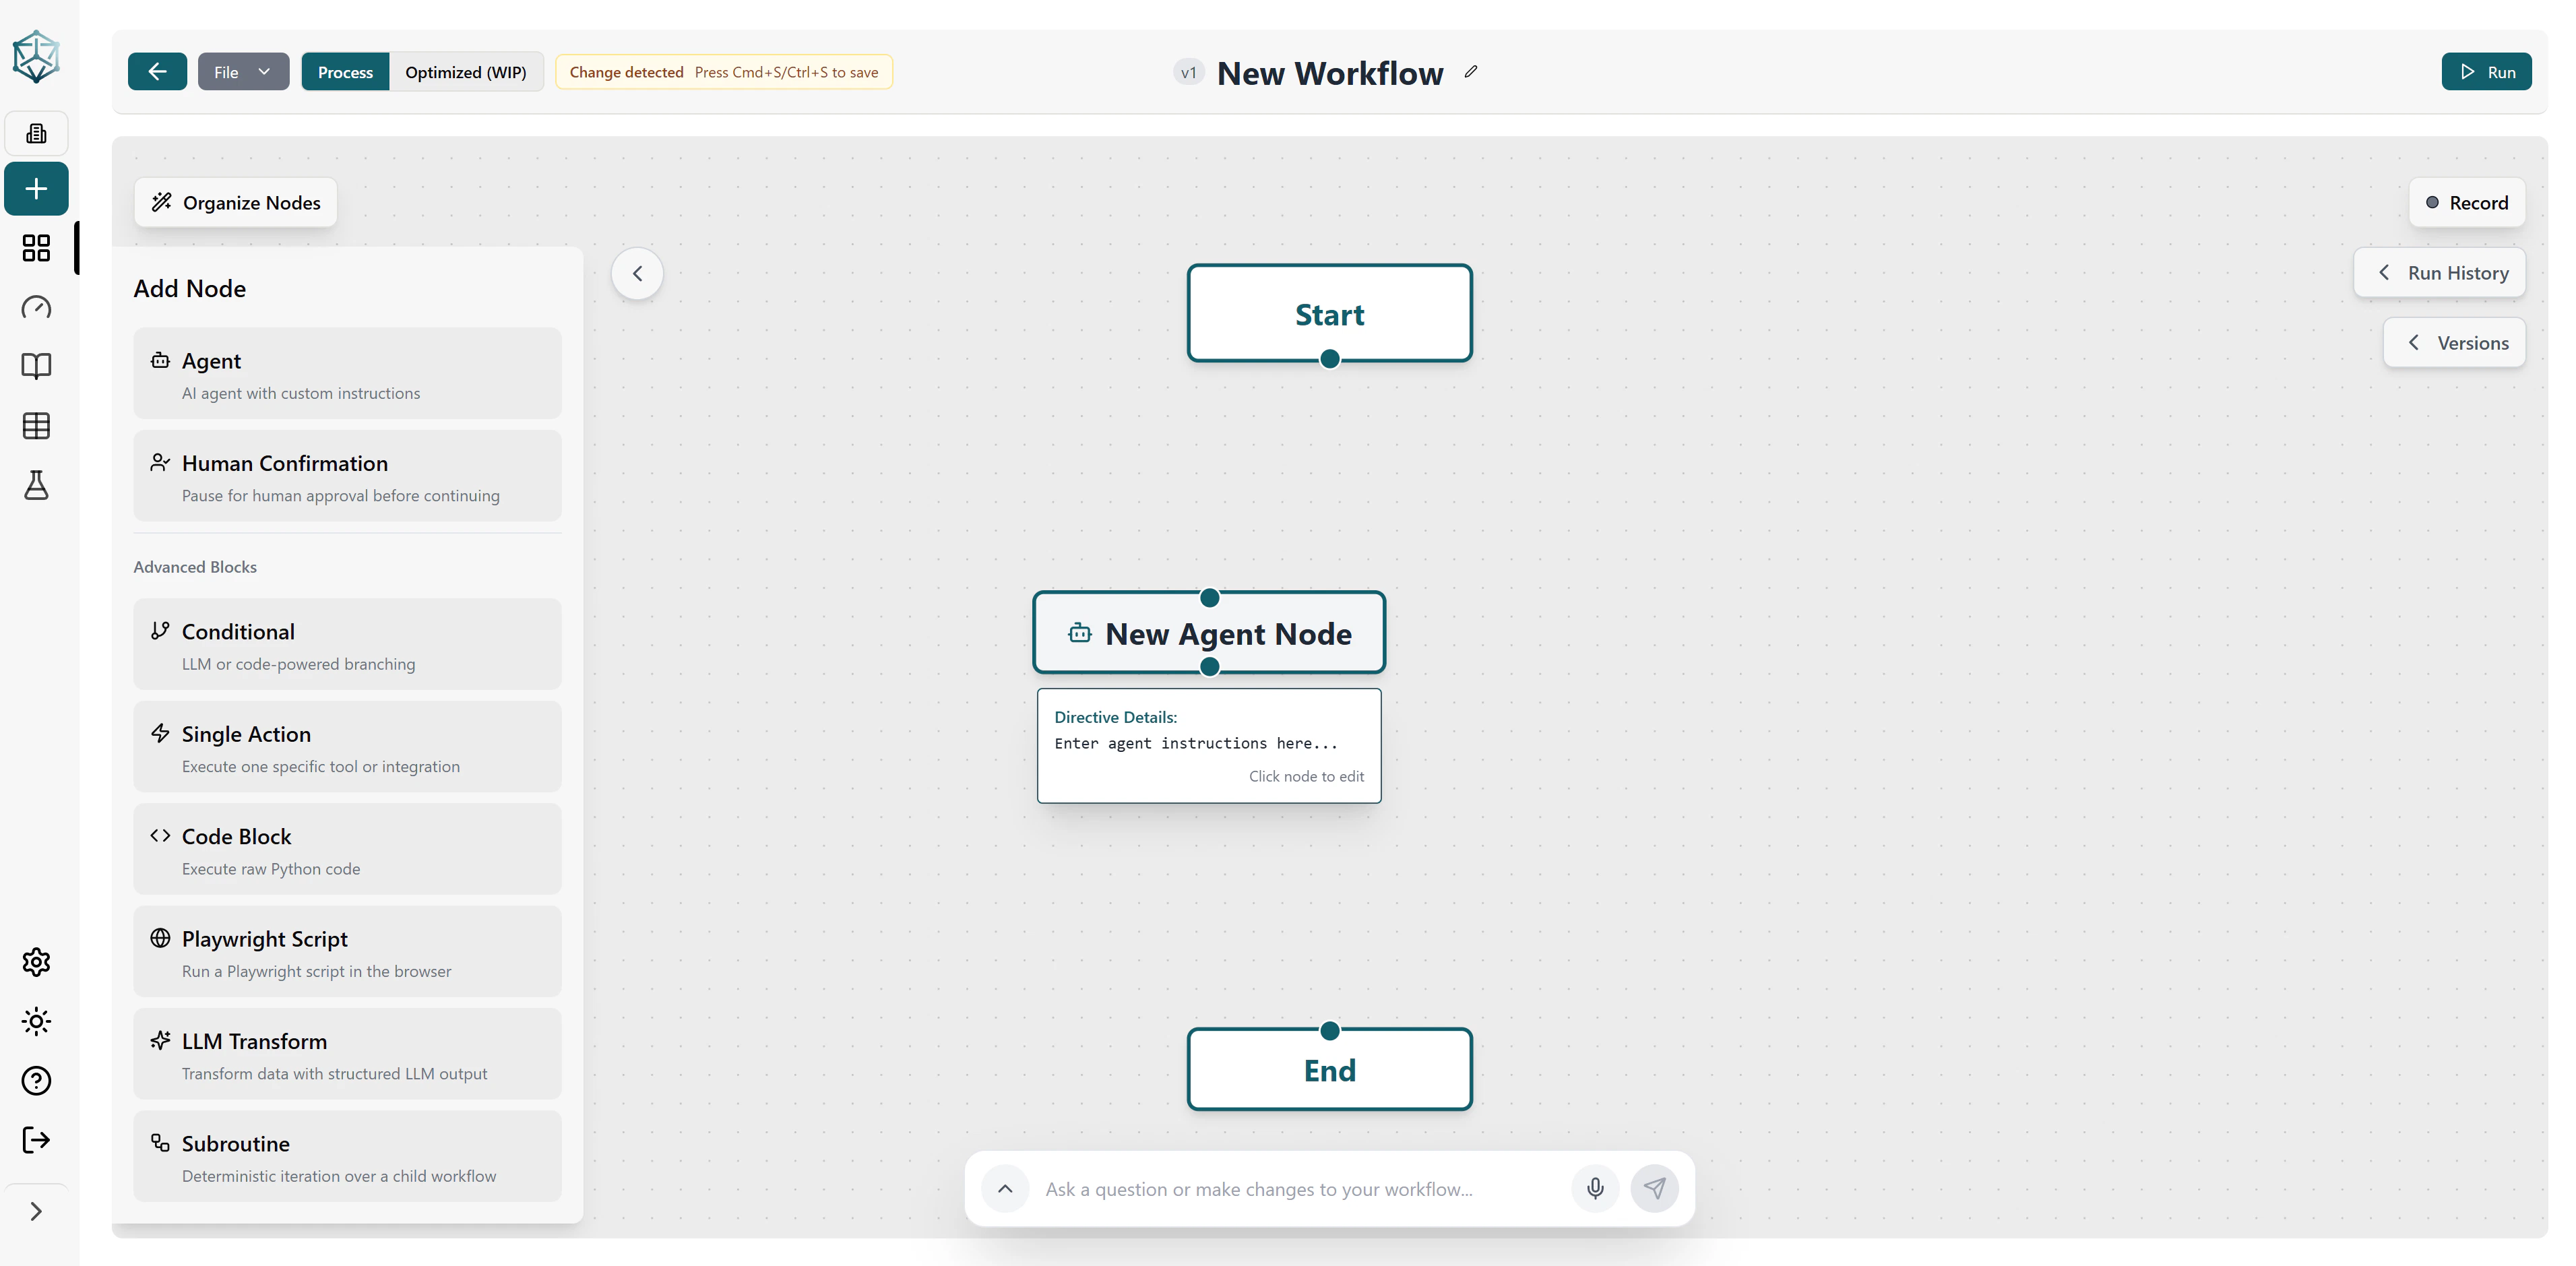The width and height of the screenshot is (2576, 1266).
Task: Toggle light/dark theme with the sun icon
Action: tap(36, 1021)
